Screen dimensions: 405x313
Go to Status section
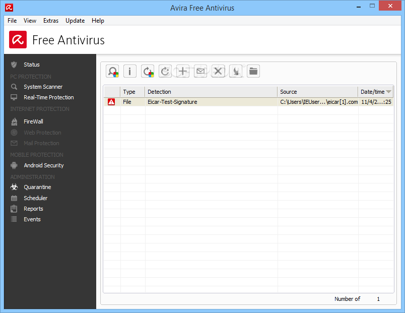32,65
